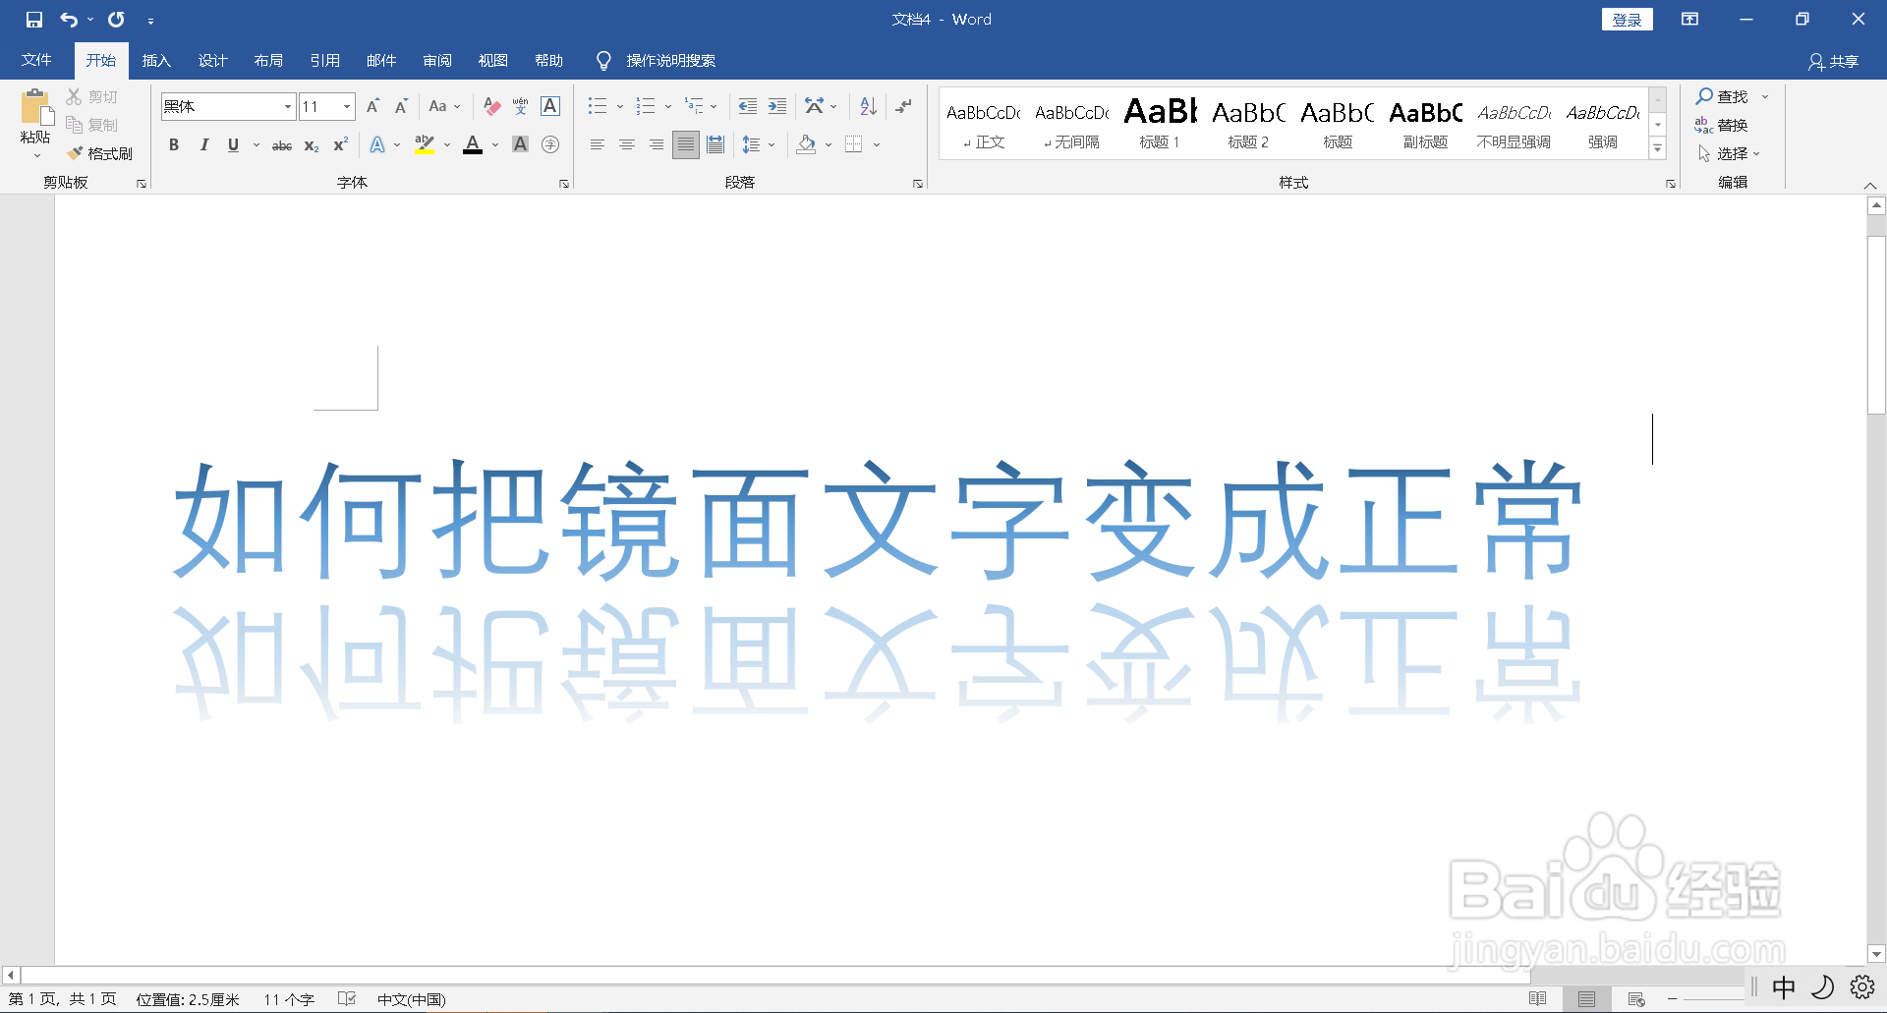
Task: Switch to the 审阅 tab
Action: click(x=437, y=60)
